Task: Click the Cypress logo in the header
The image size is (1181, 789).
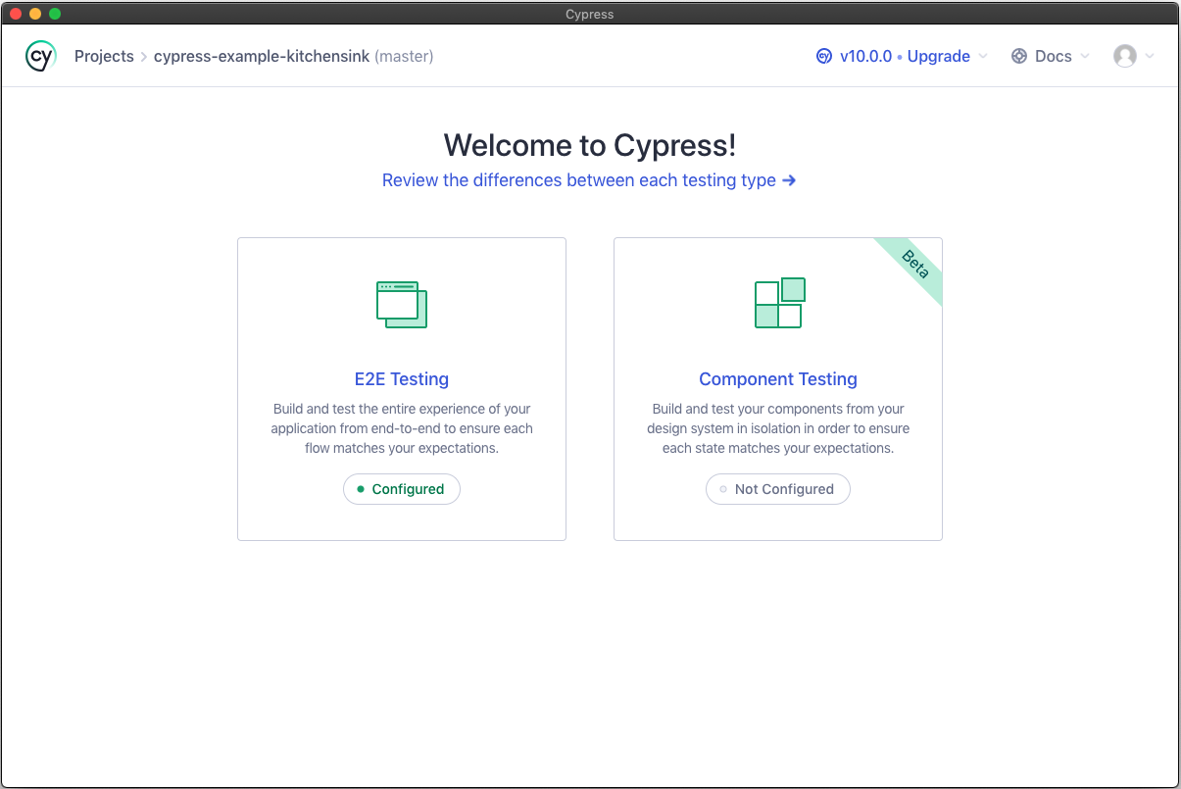Action: point(40,56)
